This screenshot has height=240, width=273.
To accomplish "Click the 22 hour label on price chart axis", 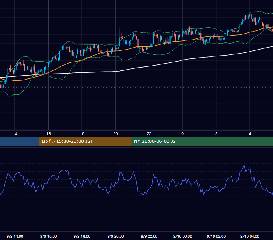I will 149,134.
